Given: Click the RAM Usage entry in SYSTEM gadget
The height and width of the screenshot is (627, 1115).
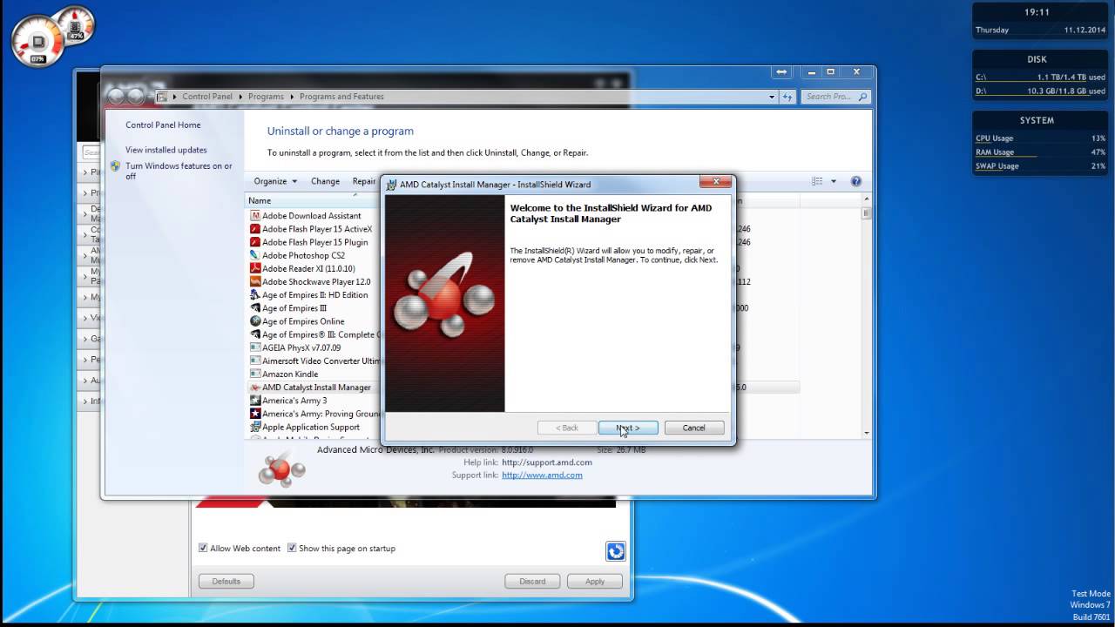Looking at the screenshot, I should tap(1040, 152).
